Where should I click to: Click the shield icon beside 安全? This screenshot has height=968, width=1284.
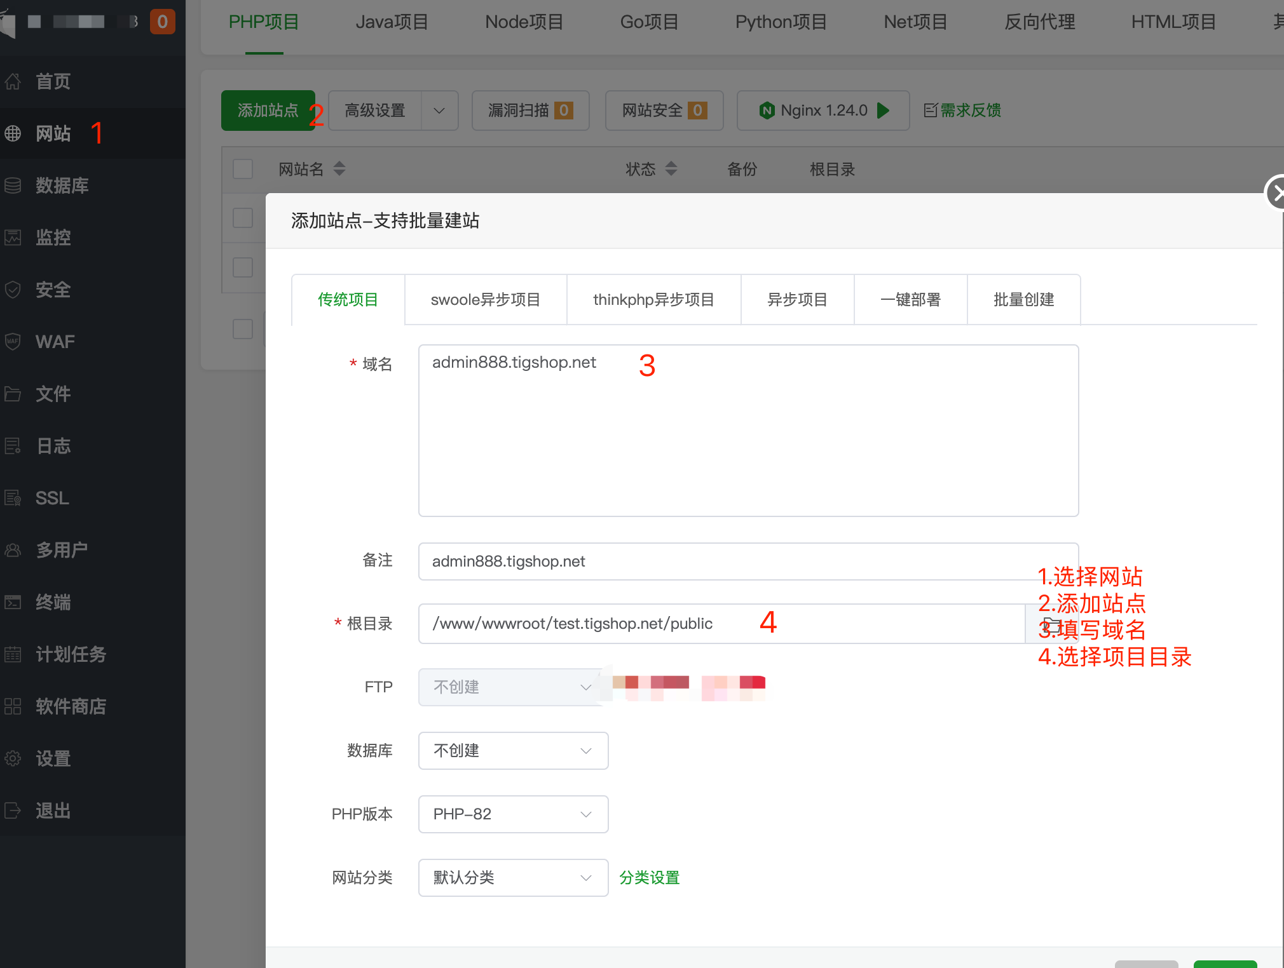pos(13,290)
